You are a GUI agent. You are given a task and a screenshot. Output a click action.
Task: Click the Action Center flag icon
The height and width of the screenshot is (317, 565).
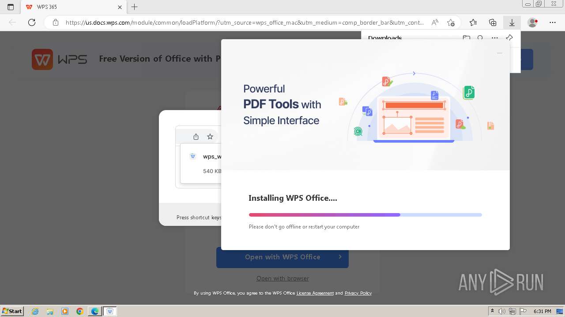523,311
